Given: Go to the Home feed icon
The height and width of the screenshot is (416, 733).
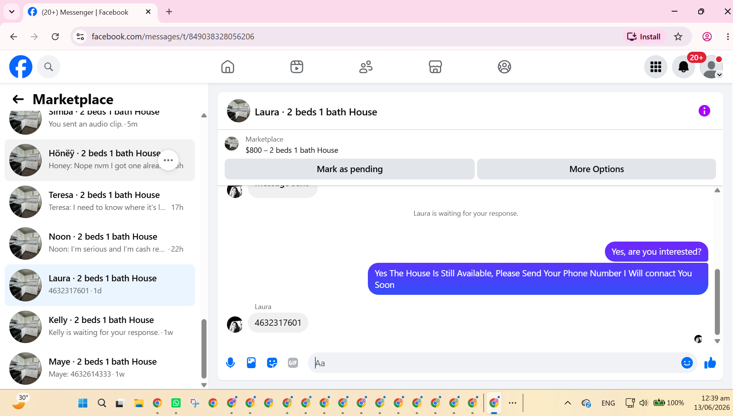Looking at the screenshot, I should click(x=228, y=67).
